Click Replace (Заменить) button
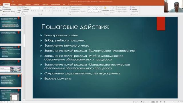Image resolution: width=183 pixels, height=103 pixels. click(x=134, y=9)
